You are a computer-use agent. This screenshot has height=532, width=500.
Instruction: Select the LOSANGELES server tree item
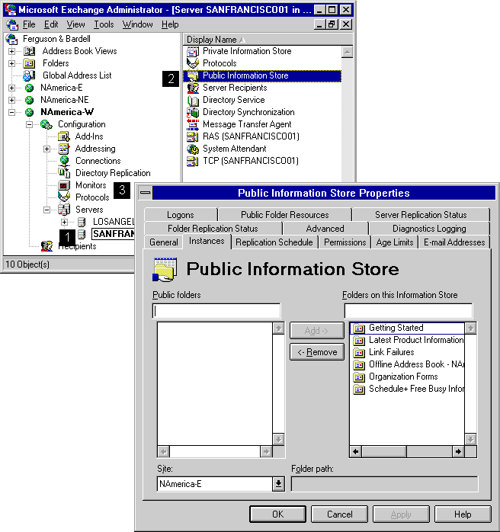pos(114,222)
